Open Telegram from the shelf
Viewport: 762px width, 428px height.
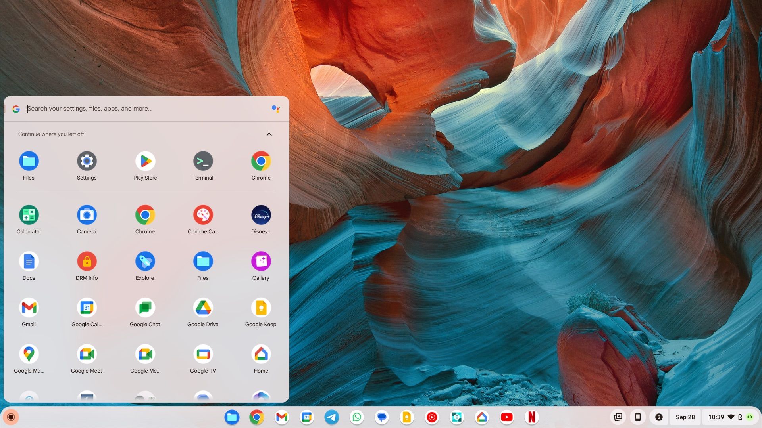(331, 417)
